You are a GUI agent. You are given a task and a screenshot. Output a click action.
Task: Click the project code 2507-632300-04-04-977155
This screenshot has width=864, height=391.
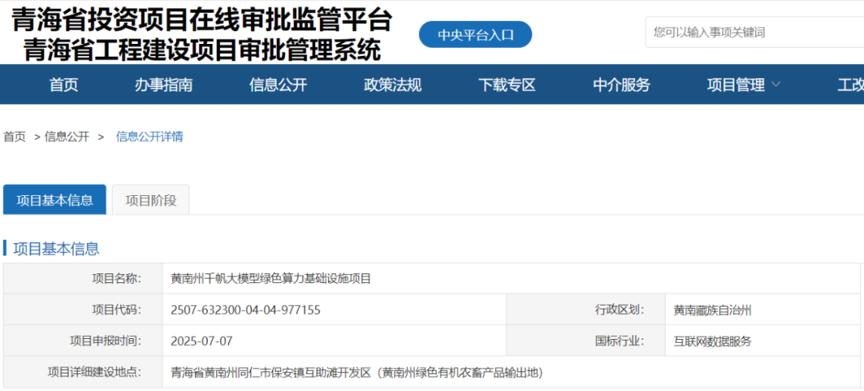(246, 309)
